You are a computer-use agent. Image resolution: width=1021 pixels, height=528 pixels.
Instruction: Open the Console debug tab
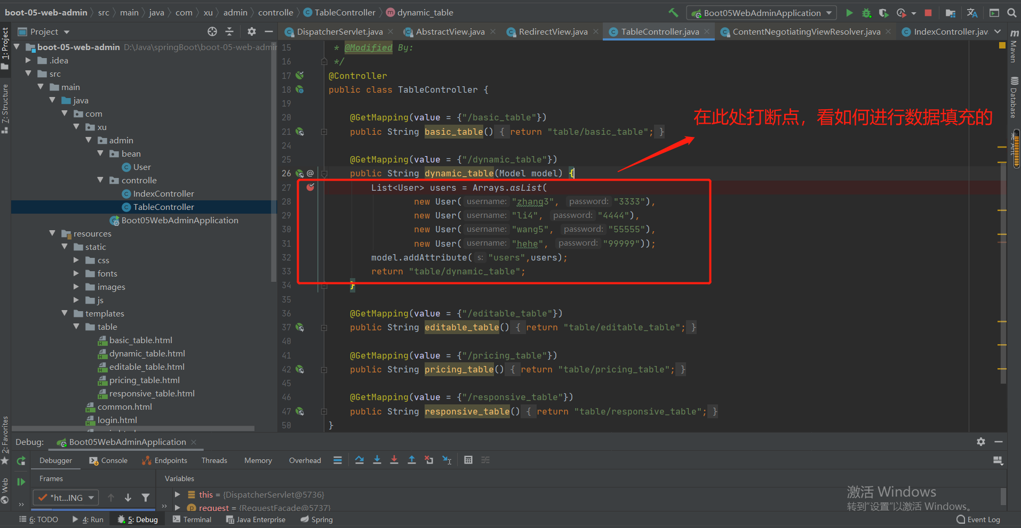click(x=108, y=460)
